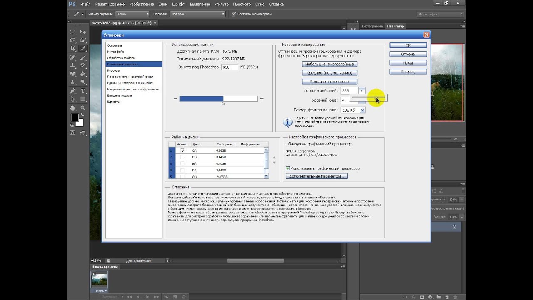Expand the 'История действий' slider arrow
This screenshot has height=300, width=533.
[x=361, y=91]
